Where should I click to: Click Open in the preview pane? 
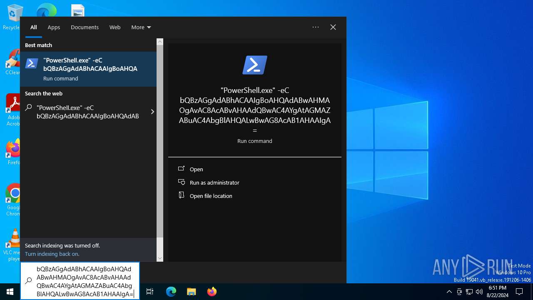pos(197,169)
